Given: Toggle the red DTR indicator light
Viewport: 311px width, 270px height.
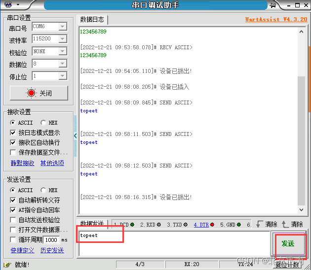Looking at the screenshot, I should point(212,225).
